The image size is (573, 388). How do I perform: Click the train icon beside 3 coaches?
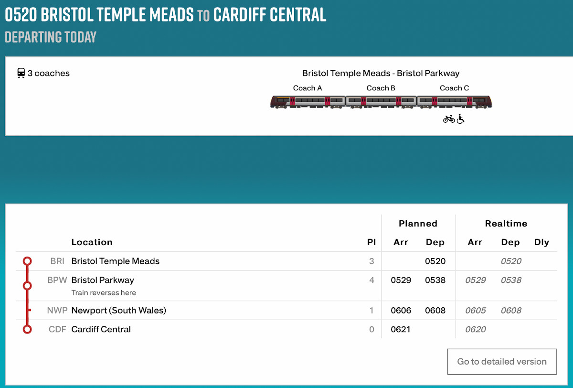coord(21,73)
